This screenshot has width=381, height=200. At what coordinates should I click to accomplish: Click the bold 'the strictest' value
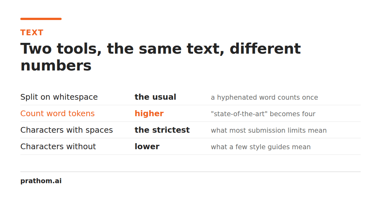pyautogui.click(x=162, y=130)
